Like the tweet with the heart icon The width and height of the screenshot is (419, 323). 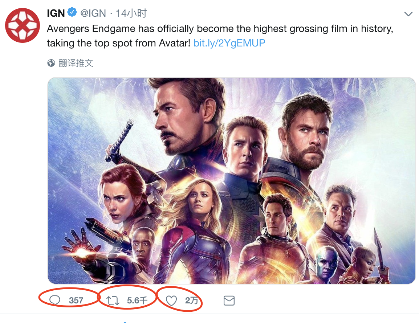(171, 300)
